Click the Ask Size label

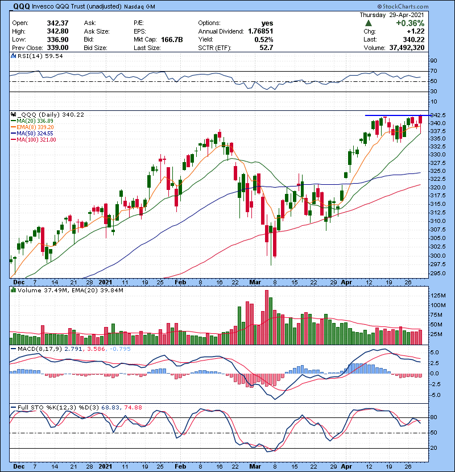tap(97, 31)
